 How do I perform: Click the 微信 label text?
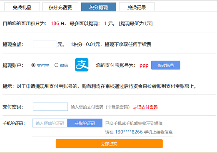[x=64, y=66]
